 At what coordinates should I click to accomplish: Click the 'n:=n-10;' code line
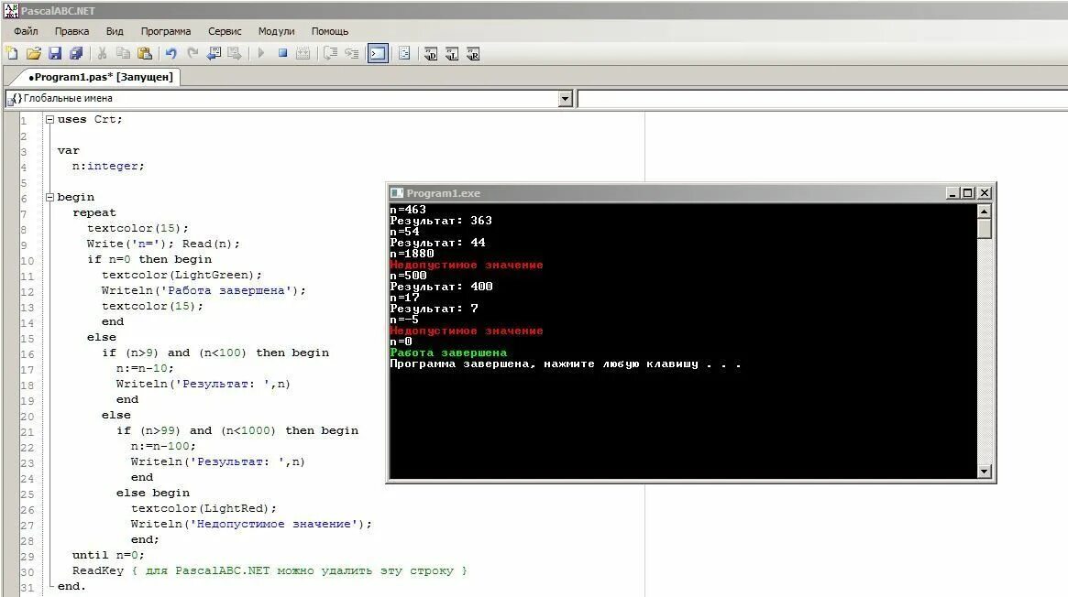click(x=145, y=368)
